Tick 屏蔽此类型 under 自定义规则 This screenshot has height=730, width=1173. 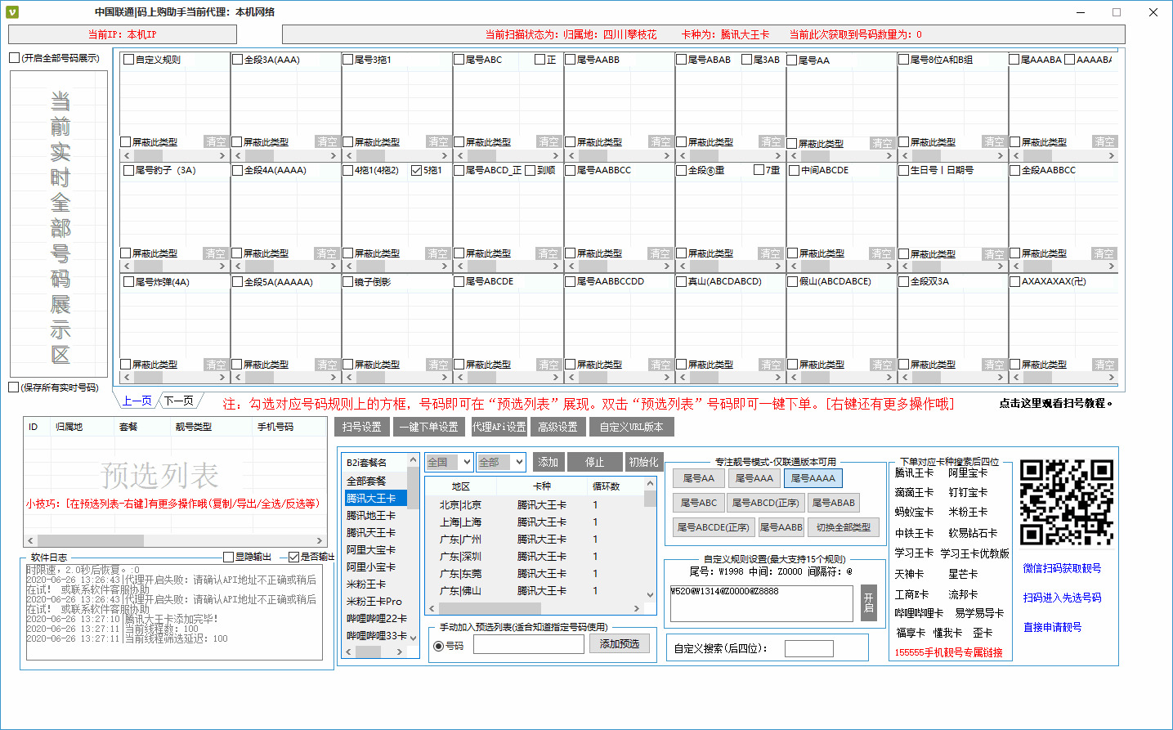tap(126, 141)
